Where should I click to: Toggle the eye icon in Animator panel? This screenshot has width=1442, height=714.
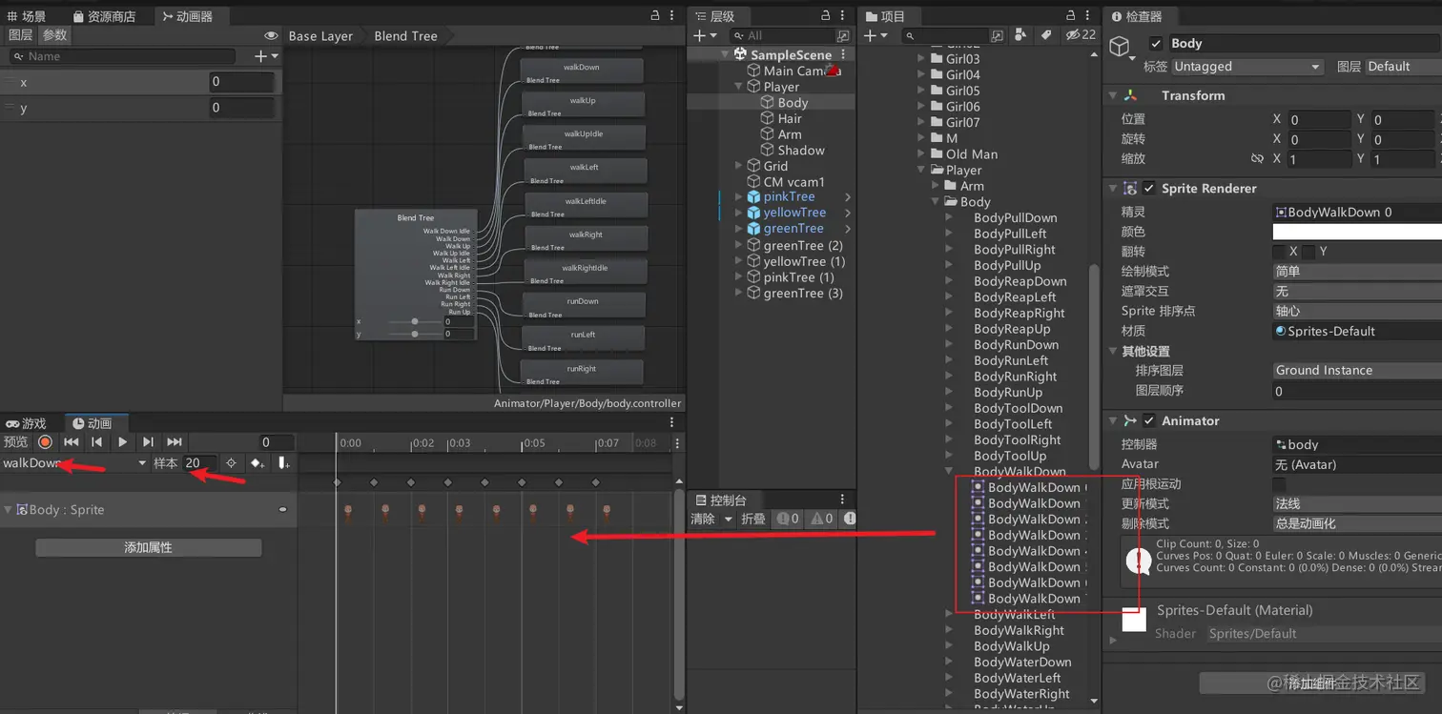271,36
